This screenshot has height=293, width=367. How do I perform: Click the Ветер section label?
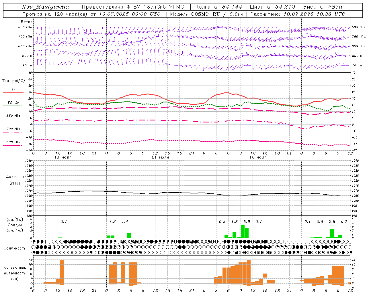(x=27, y=22)
